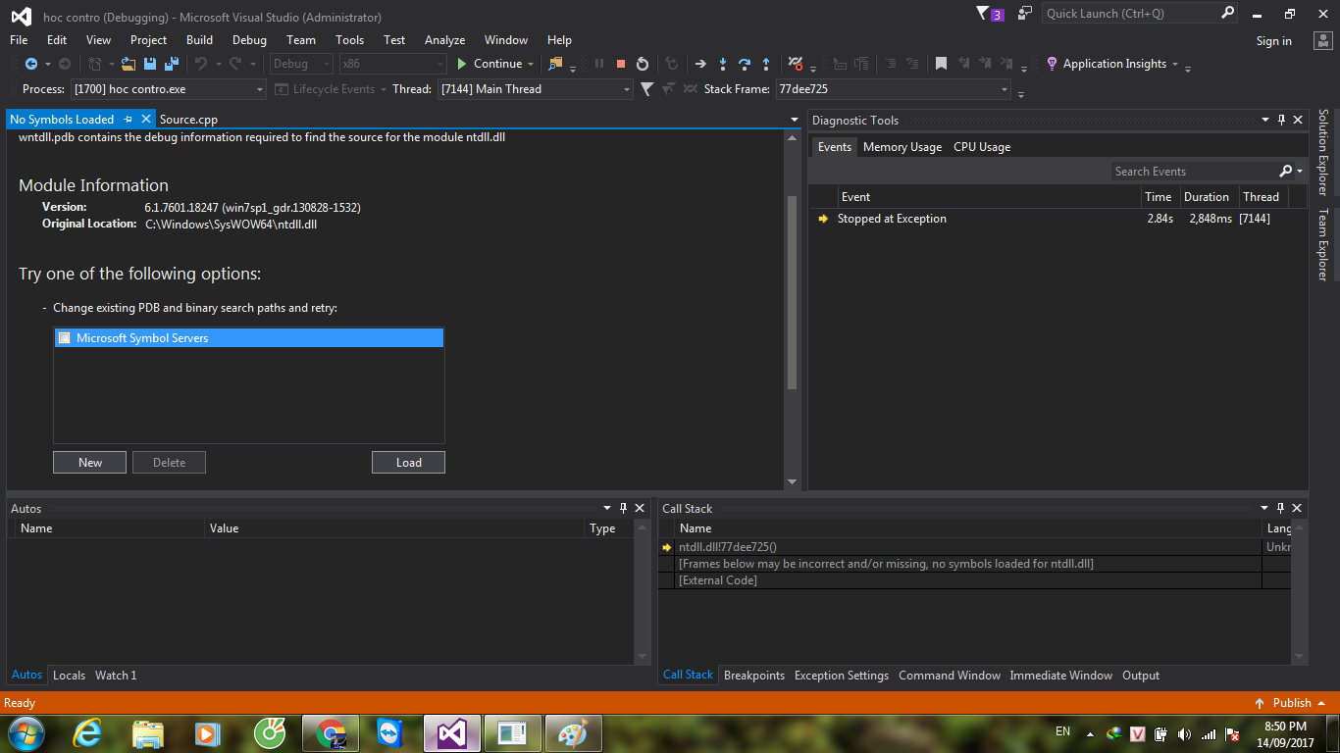Click the Find in Files toolbar icon

(556, 64)
